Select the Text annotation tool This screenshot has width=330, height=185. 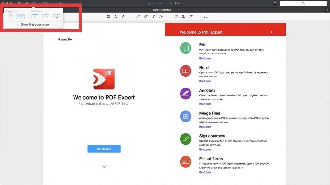(153, 16)
